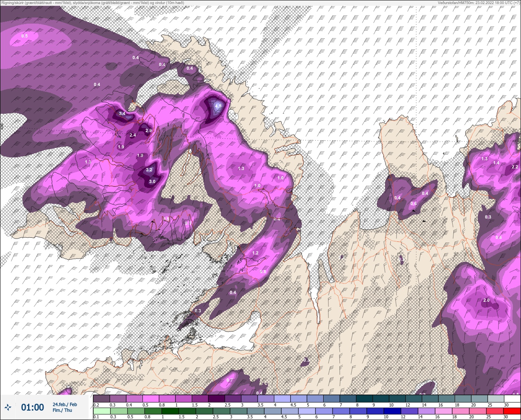
Task: Select the 2.9 value label on the map
Action: [x=149, y=130]
